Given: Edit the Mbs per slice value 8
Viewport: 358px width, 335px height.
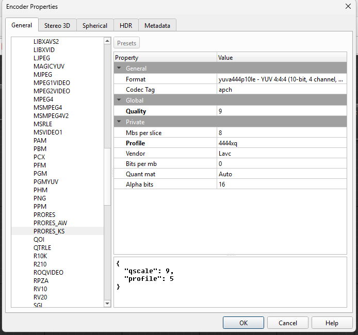Looking at the screenshot, I should 282,133.
